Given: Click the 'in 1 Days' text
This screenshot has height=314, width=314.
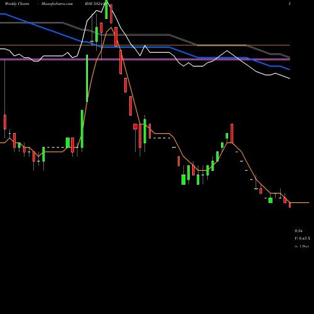Looking at the screenshot, I should (x=301, y=246).
